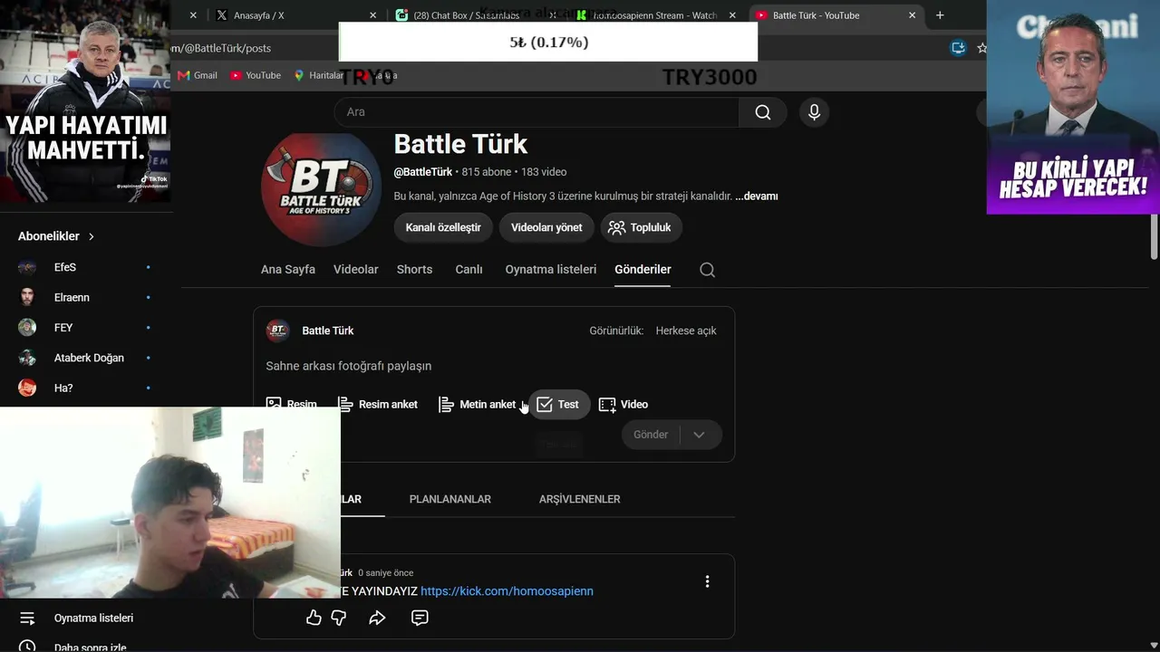
Task: Change visibility from Herkese açık
Action: click(x=686, y=331)
